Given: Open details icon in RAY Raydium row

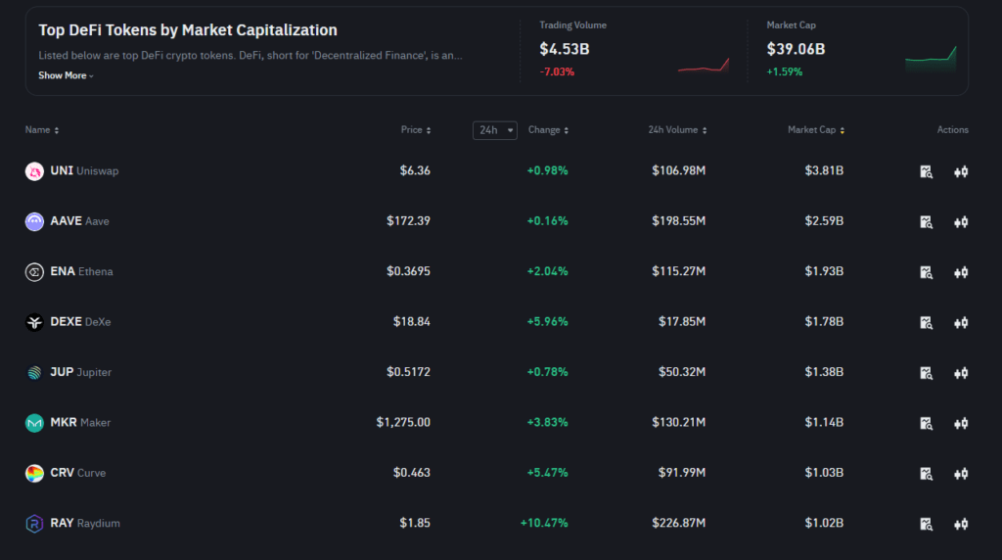Looking at the screenshot, I should (926, 524).
